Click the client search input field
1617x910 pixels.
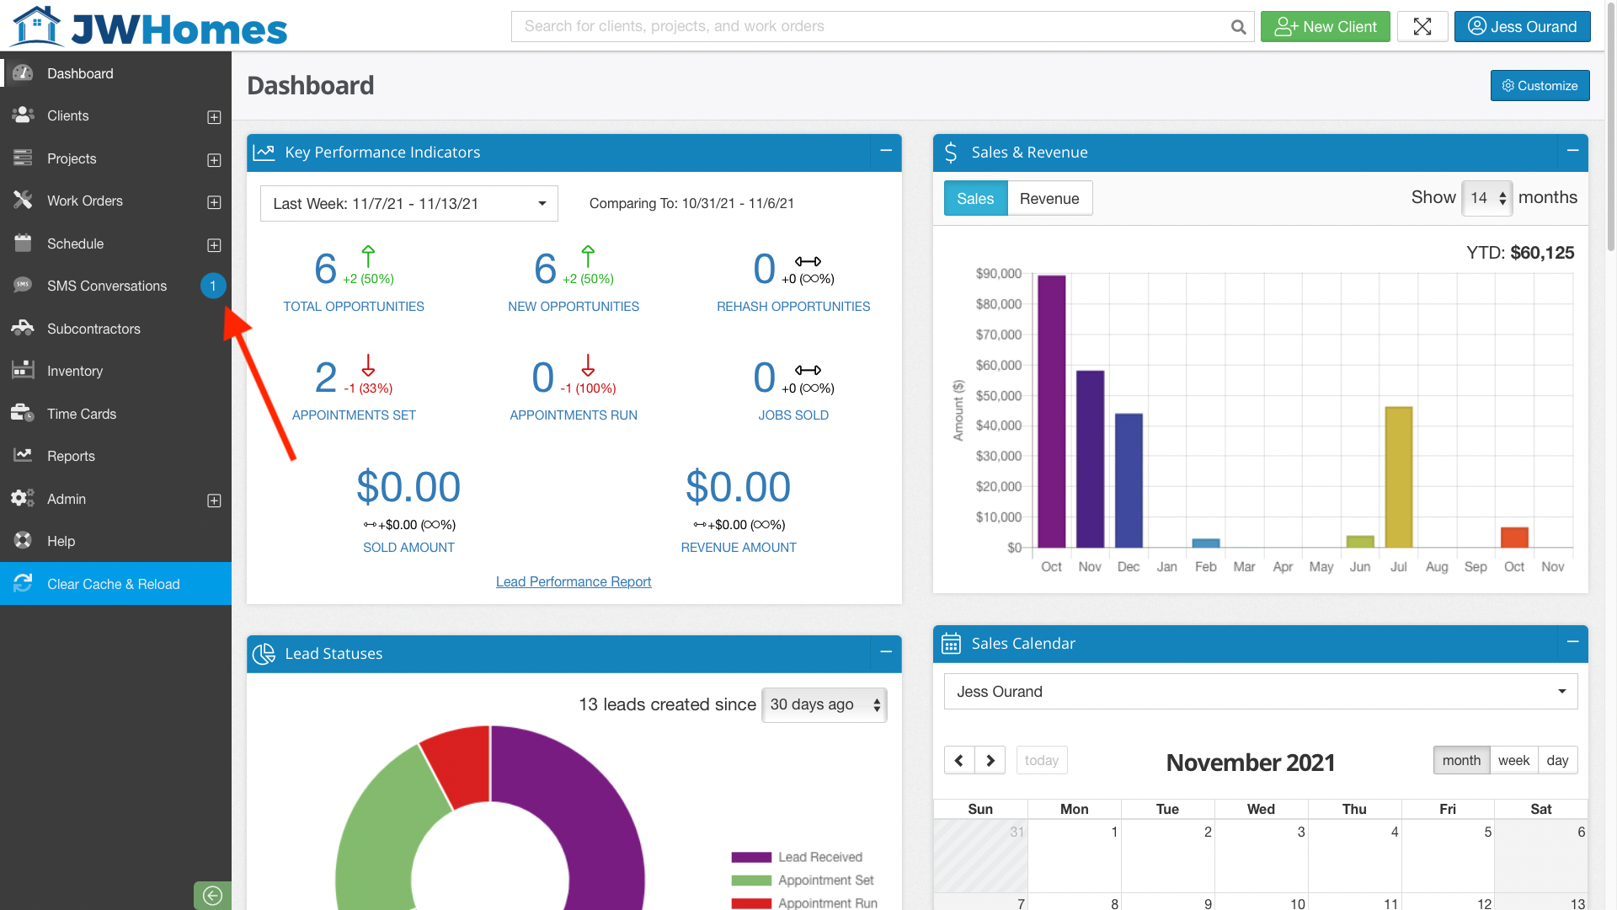pos(867,26)
